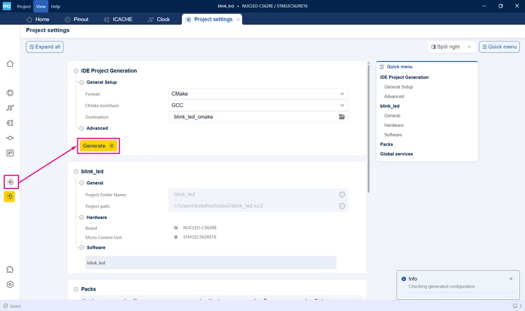Open the Home icon in left sidebar
This screenshot has width=525, height=311.
click(x=10, y=64)
